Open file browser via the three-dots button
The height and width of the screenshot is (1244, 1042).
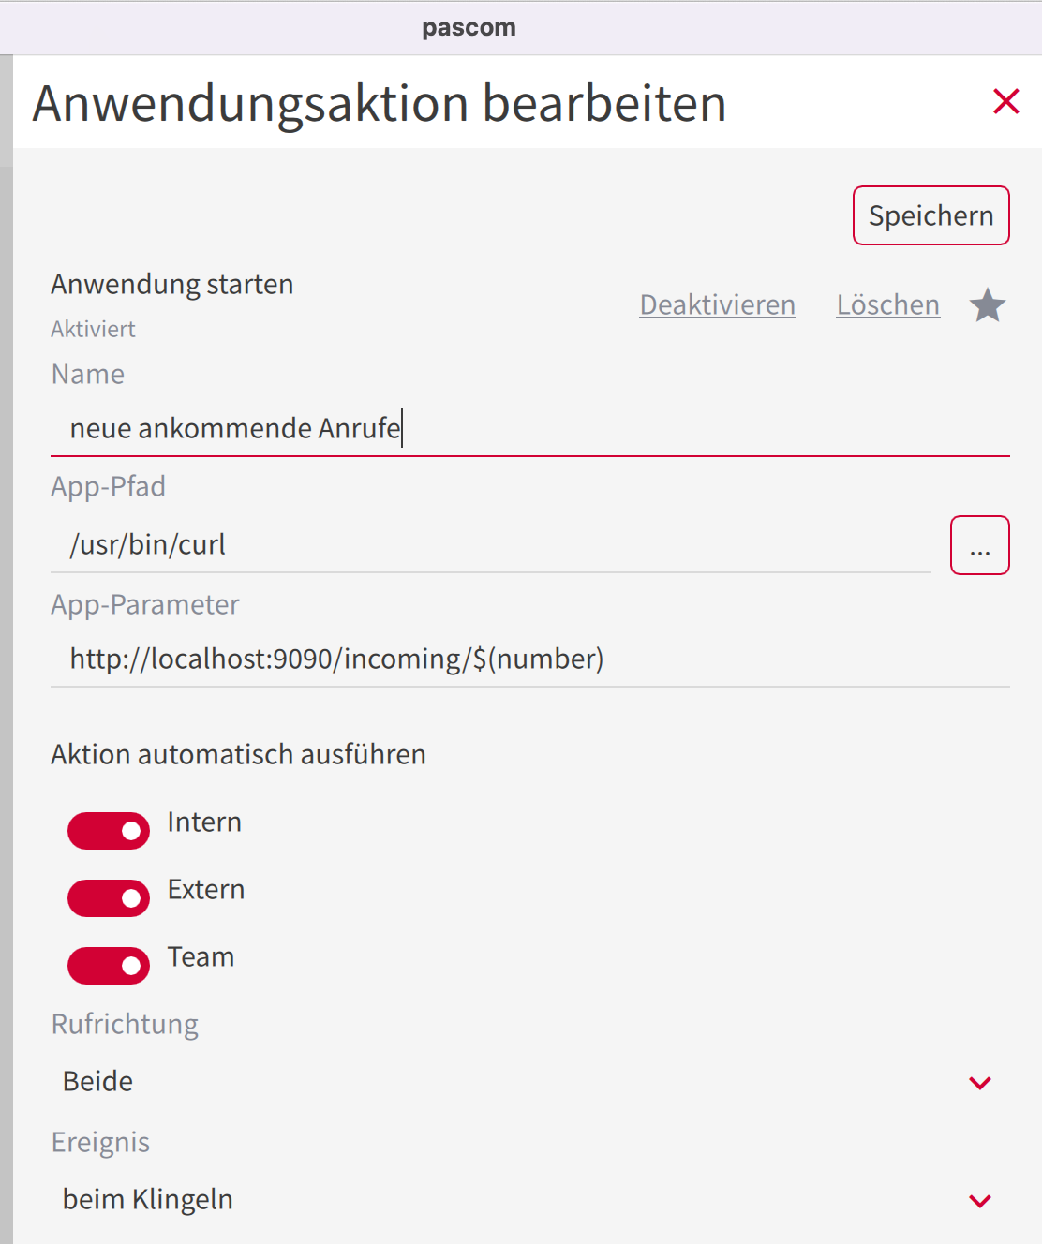980,545
